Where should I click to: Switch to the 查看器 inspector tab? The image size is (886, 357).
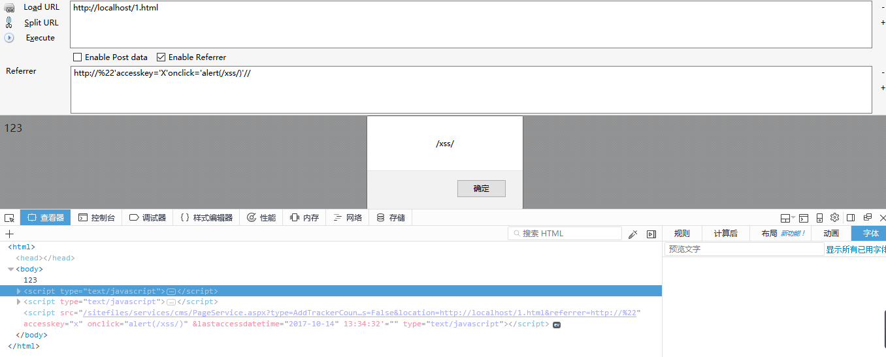[46, 217]
